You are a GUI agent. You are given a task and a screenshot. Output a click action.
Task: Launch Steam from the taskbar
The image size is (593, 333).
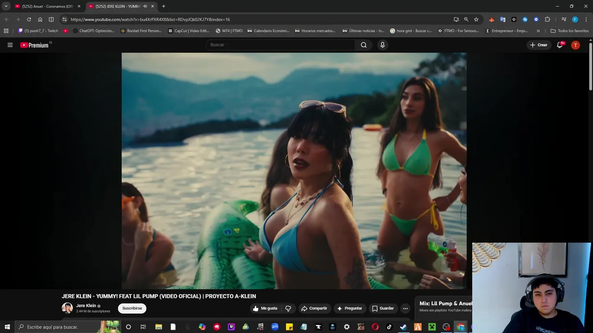(404, 327)
